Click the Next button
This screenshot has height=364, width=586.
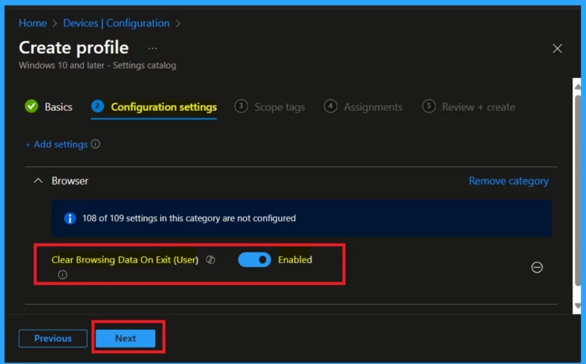125,338
